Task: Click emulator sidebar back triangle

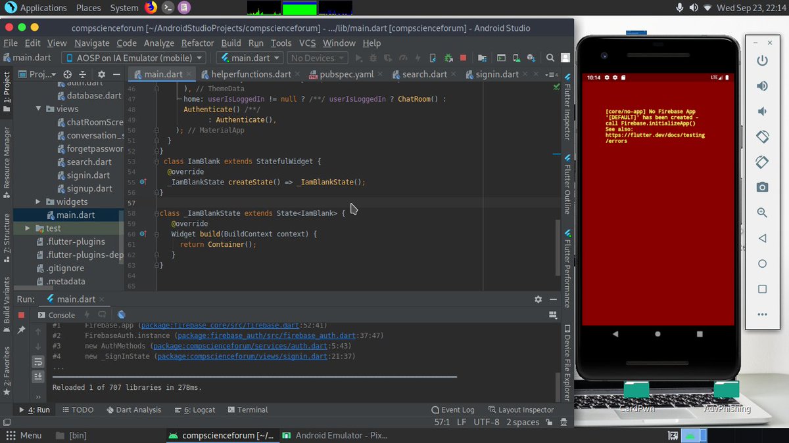Action: [x=762, y=238]
